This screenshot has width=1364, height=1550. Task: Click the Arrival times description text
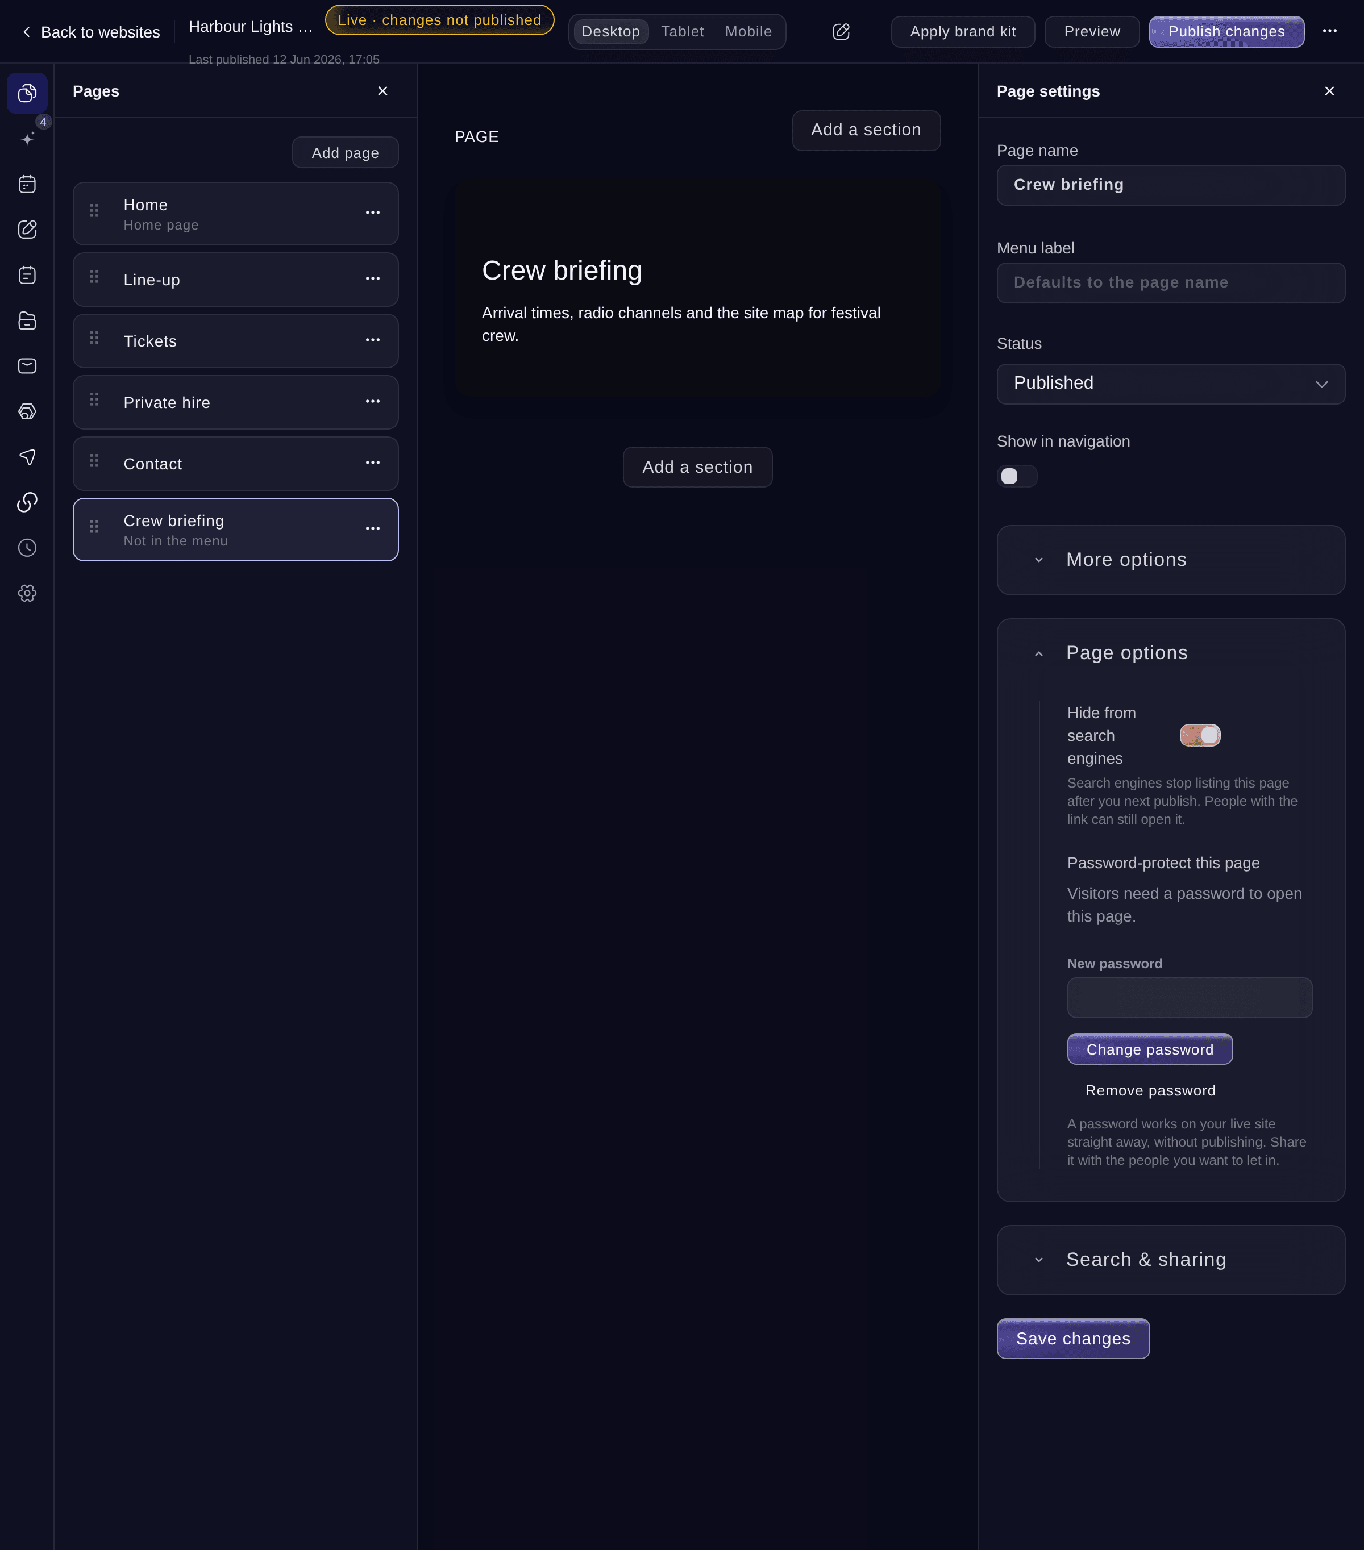(x=681, y=324)
